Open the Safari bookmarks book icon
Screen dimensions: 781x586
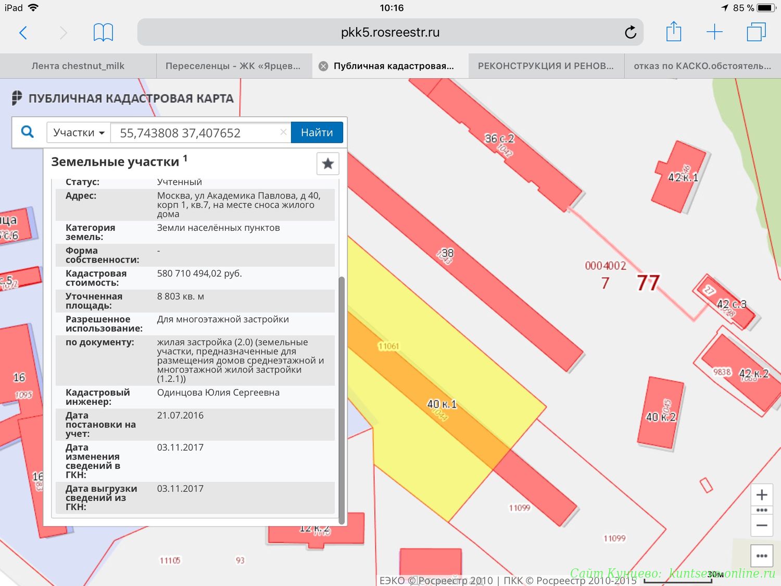tap(103, 33)
